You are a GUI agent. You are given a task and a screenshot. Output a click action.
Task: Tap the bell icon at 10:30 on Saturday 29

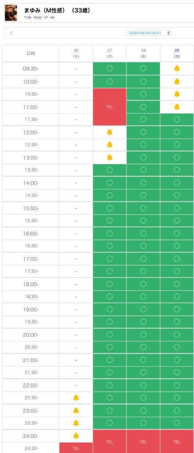(177, 94)
